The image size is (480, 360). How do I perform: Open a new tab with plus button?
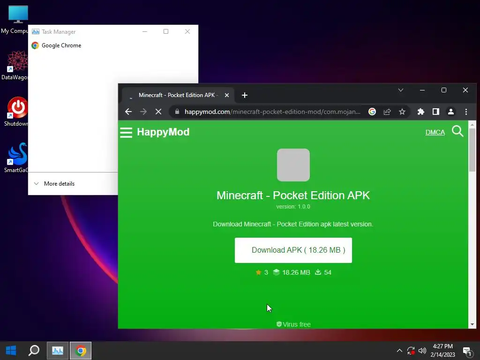(x=244, y=95)
